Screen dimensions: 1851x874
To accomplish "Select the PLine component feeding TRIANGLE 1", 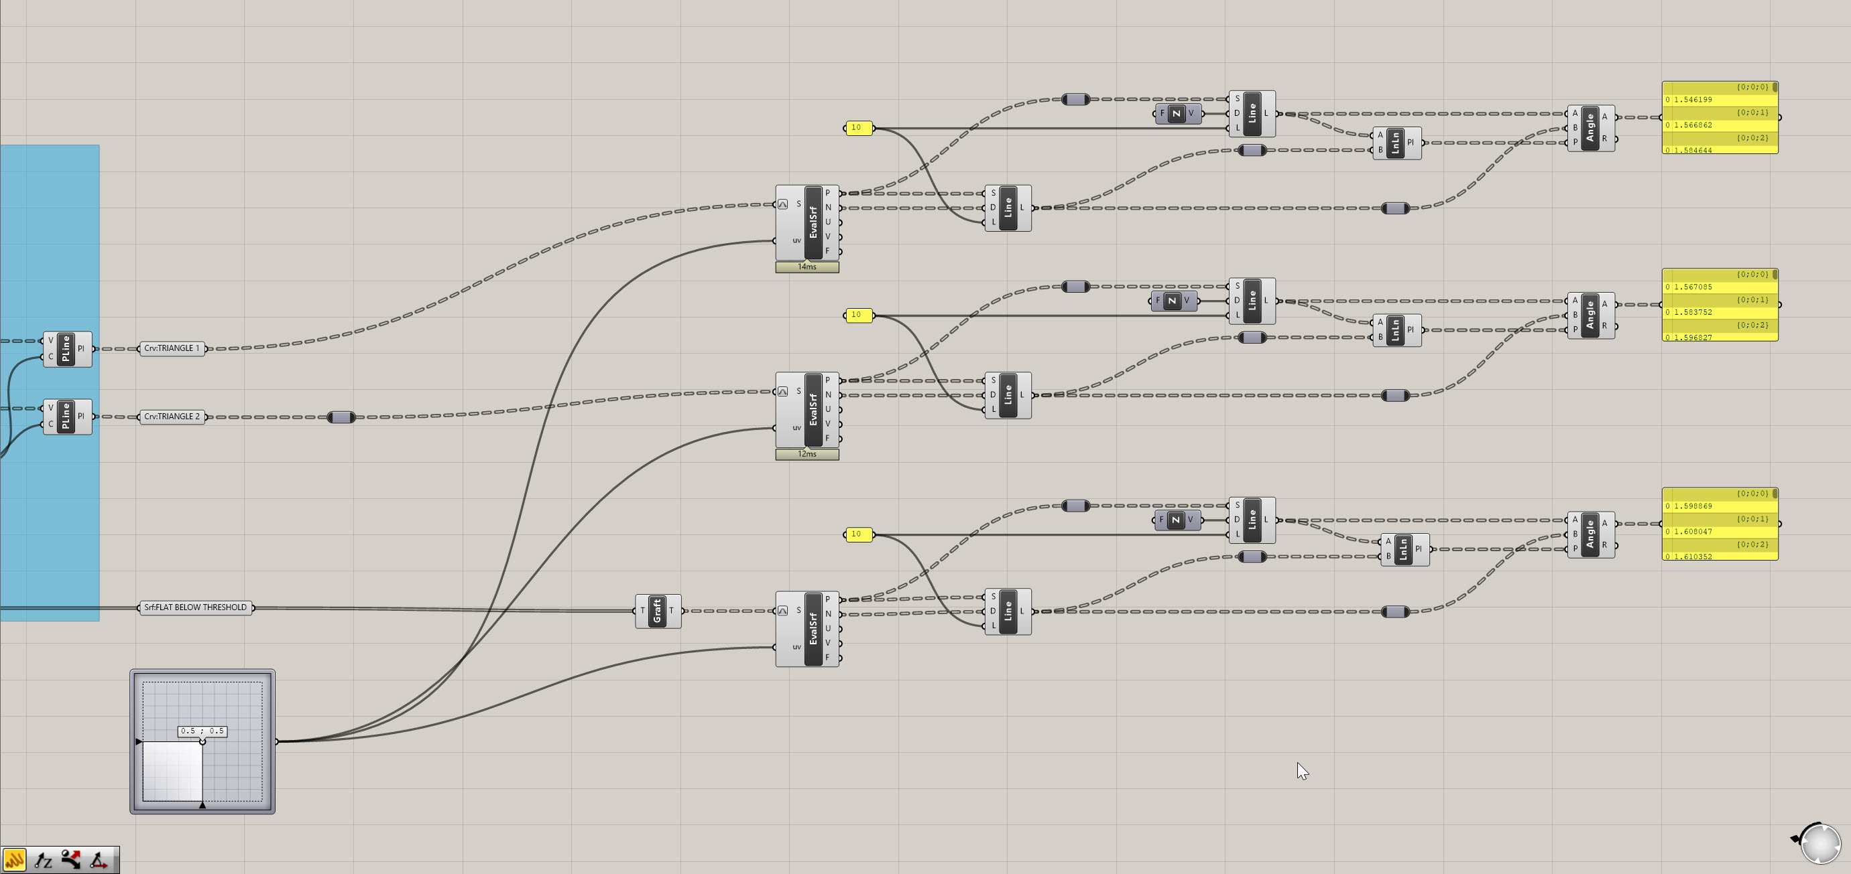I will [66, 349].
